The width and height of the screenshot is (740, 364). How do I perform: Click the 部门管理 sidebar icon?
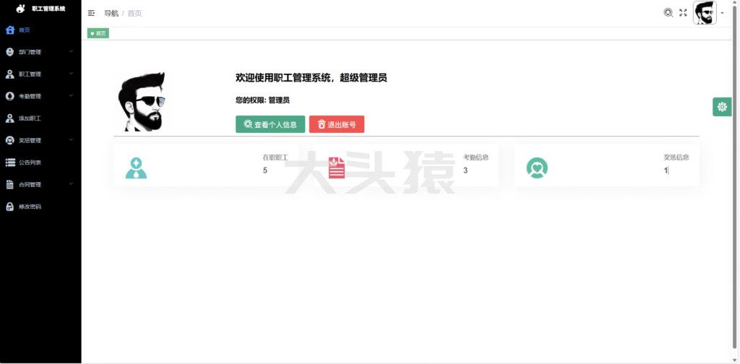point(9,52)
